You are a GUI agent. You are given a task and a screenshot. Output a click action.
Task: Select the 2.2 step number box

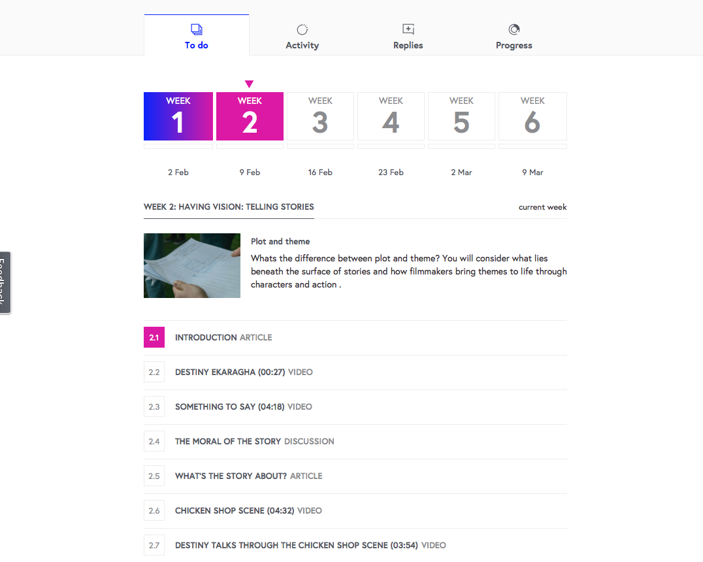point(154,372)
